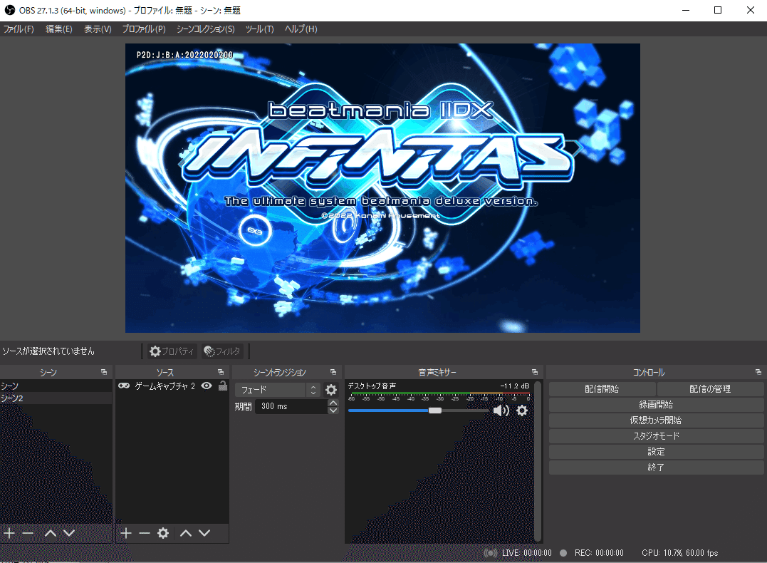Click the CPU: 10.7%, 60.00 fps readout
Image resolution: width=767 pixels, height=563 pixels.
(x=680, y=553)
